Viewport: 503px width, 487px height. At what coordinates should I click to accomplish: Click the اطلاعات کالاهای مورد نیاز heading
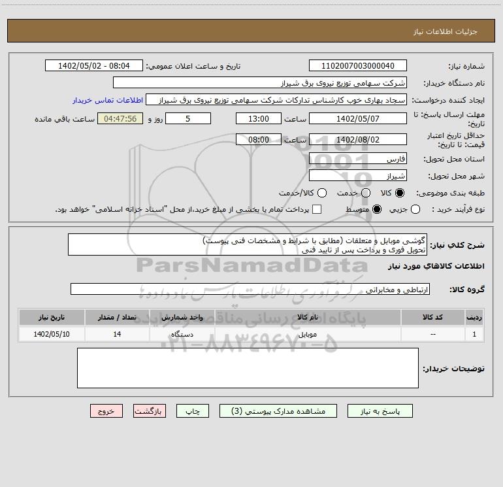[x=436, y=266]
